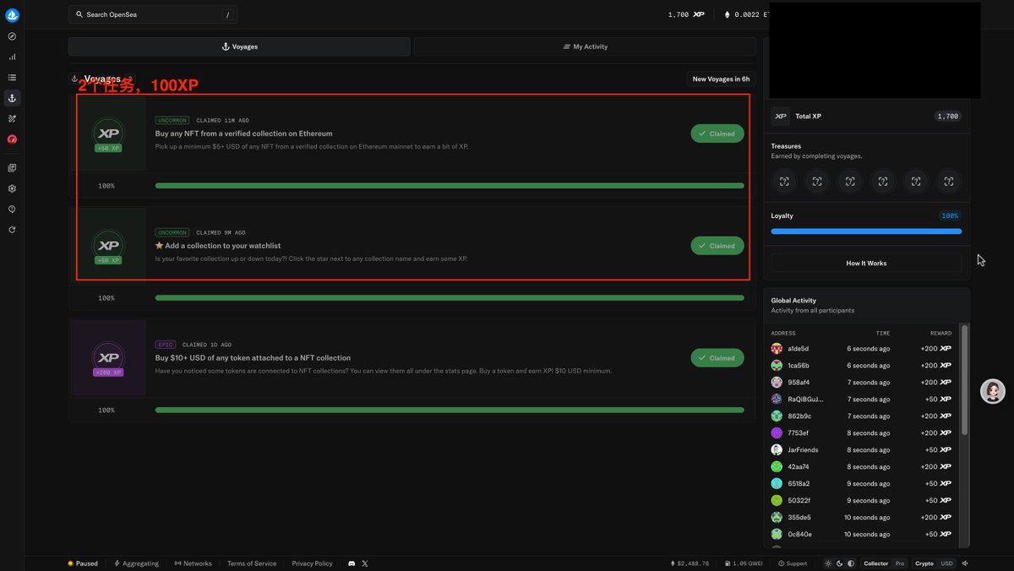Open address JarFriends in Global Activity

(803, 450)
